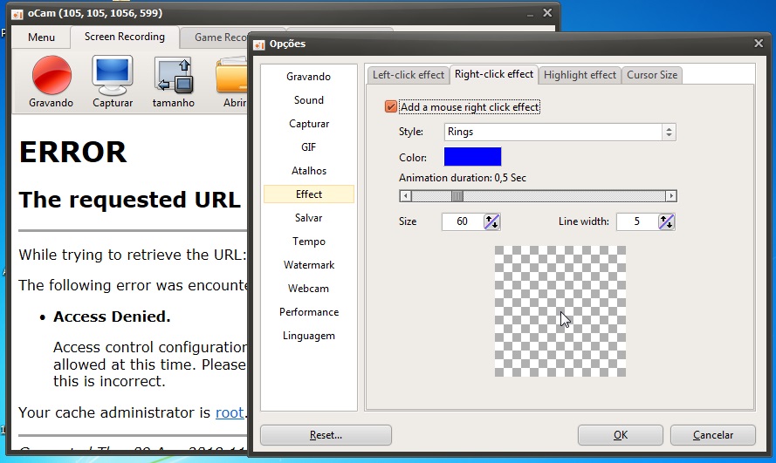
Task: Select Webcam in the options list
Action: point(309,289)
